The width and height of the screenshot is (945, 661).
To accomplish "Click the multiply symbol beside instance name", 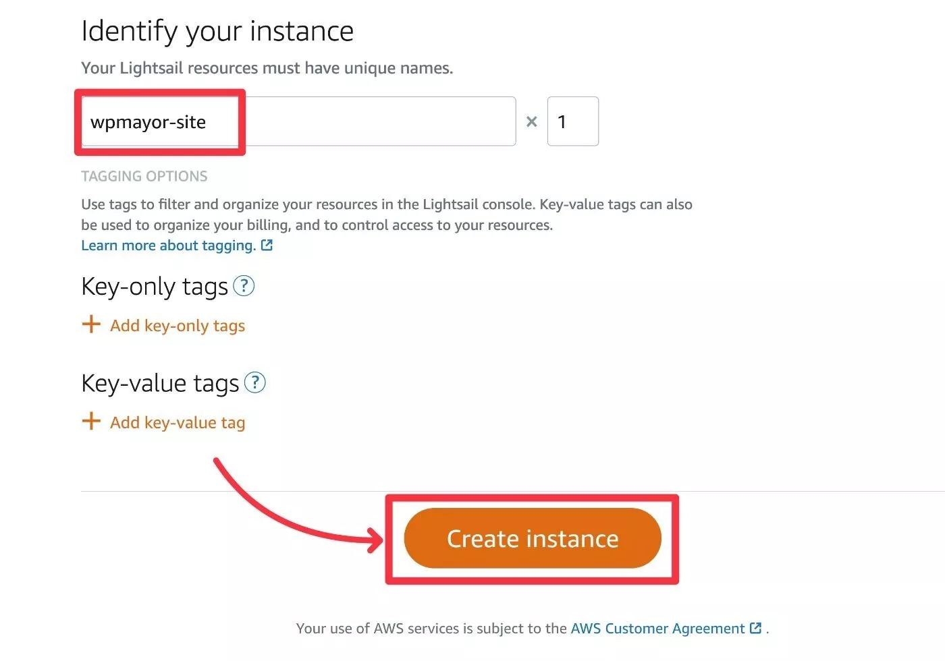I will [x=532, y=121].
